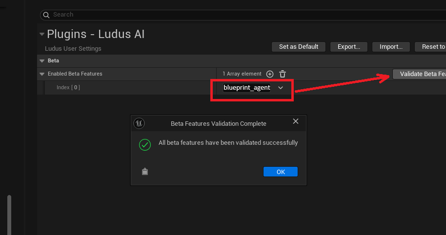This screenshot has width=446, height=235.
Task: Remove all array elements with trash icon
Action: point(283,74)
